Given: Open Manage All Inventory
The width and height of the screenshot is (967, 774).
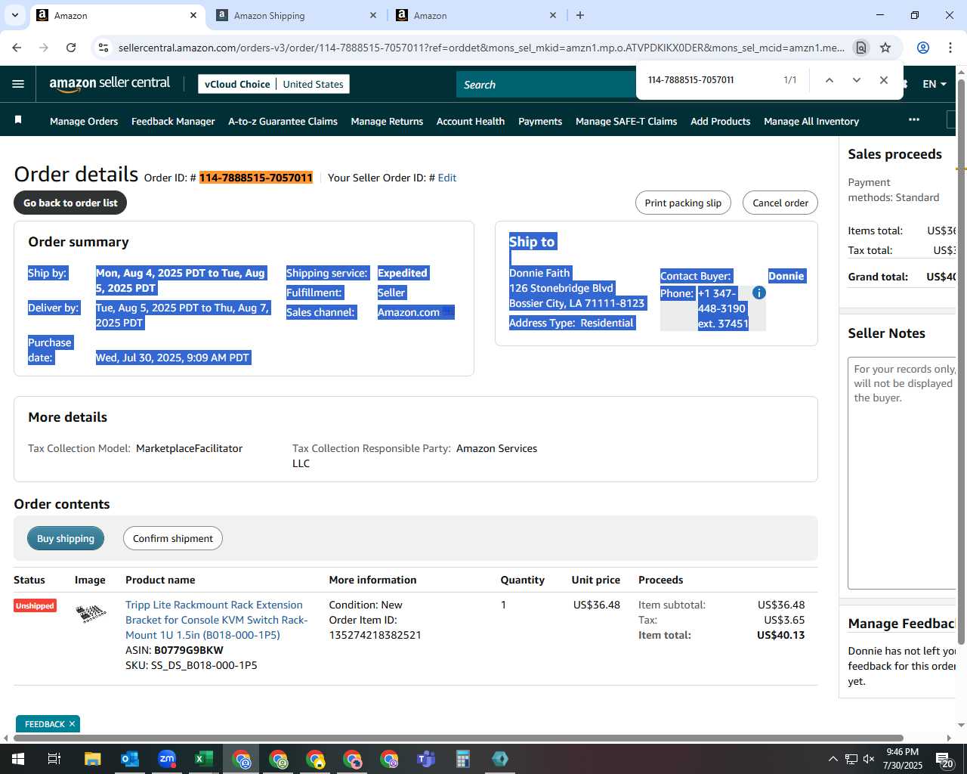Looking at the screenshot, I should [811, 121].
